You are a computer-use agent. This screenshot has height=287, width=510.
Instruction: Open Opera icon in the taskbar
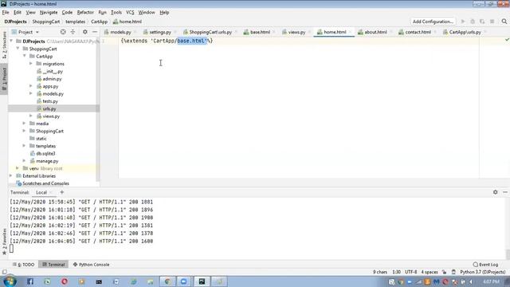point(65,281)
